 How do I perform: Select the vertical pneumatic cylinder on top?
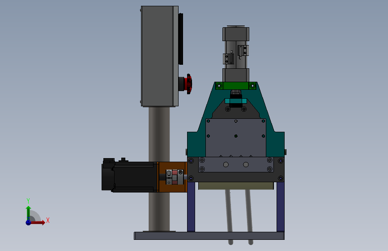click(x=235, y=54)
